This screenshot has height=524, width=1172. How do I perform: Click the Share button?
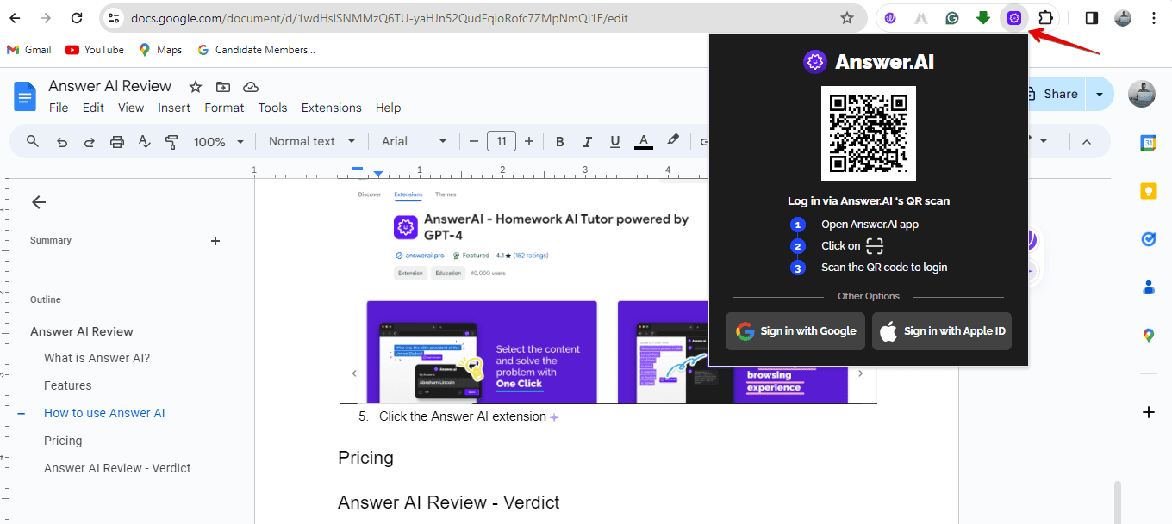click(1061, 94)
